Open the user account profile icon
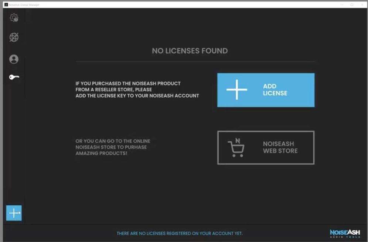This screenshot has width=368, height=242. pyautogui.click(x=14, y=59)
